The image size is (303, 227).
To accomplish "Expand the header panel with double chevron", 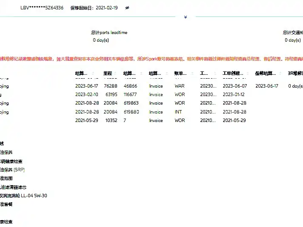I will pos(186,17).
